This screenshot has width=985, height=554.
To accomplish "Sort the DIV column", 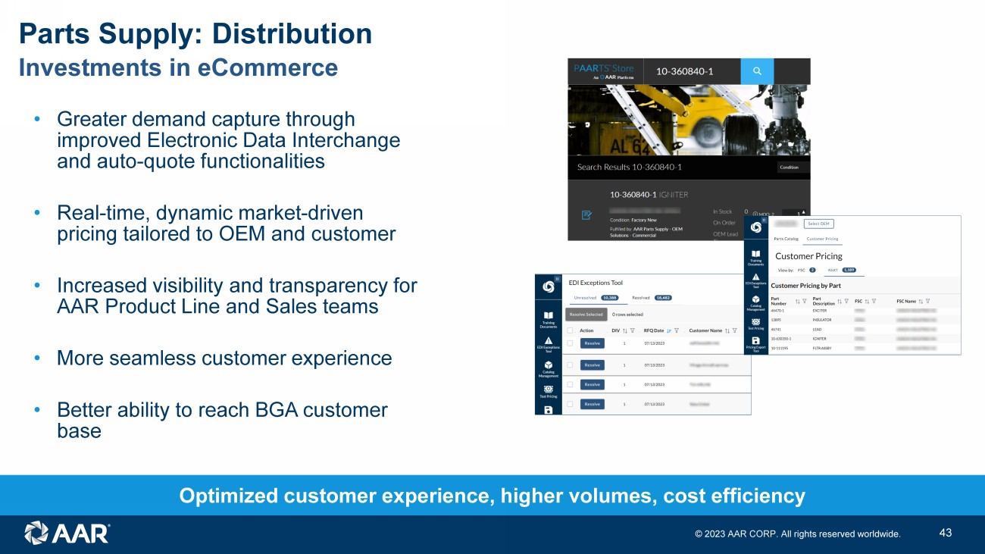I will tap(625, 330).
